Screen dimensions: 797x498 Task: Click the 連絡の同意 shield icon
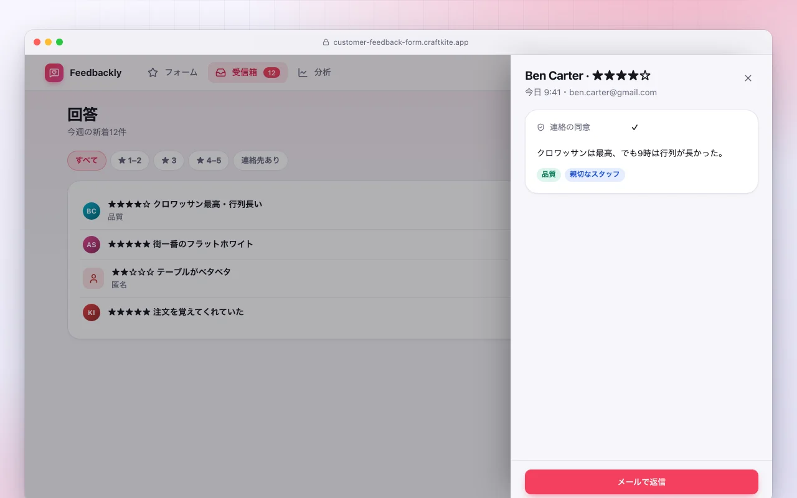click(x=540, y=127)
